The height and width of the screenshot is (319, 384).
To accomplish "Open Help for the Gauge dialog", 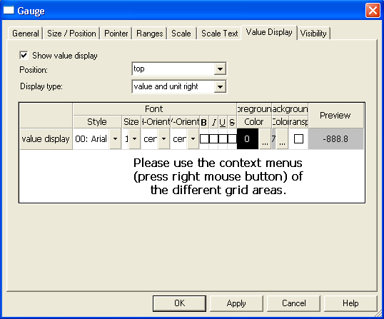I will pos(350,303).
